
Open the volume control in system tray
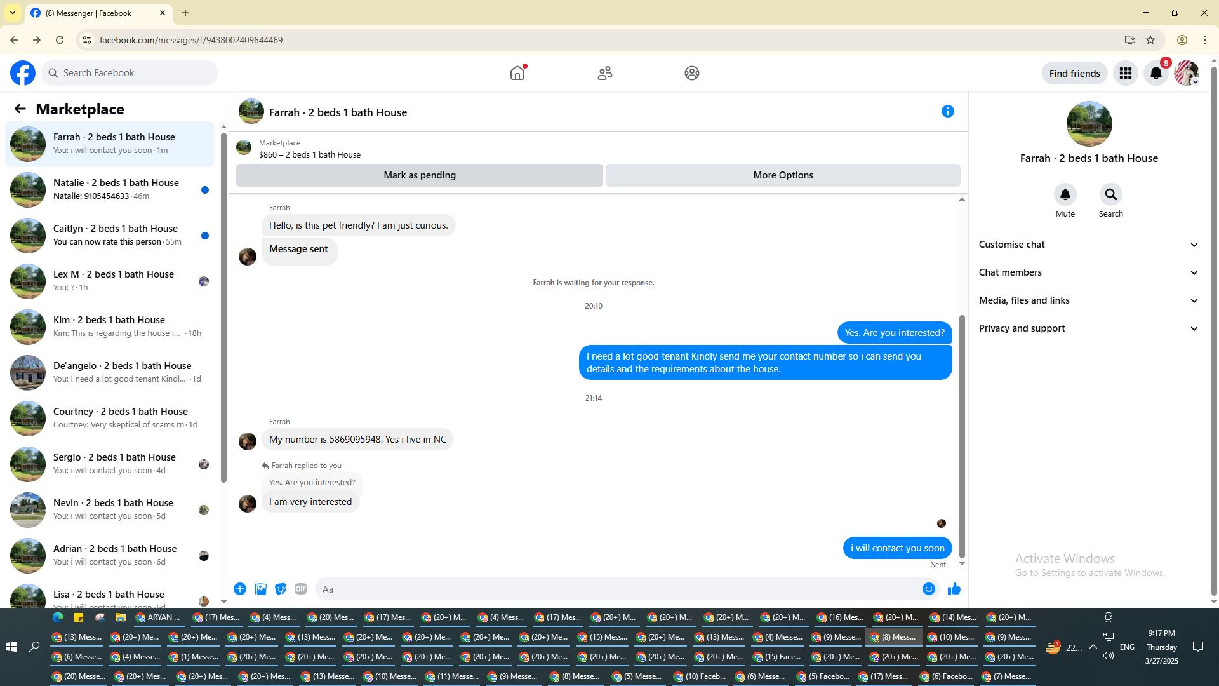point(1108,656)
